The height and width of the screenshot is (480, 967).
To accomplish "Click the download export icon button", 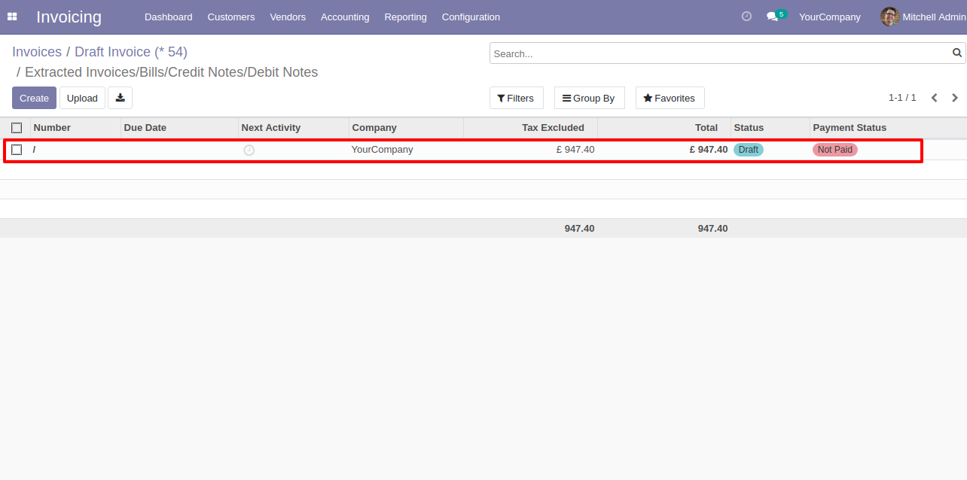I will click(x=120, y=98).
